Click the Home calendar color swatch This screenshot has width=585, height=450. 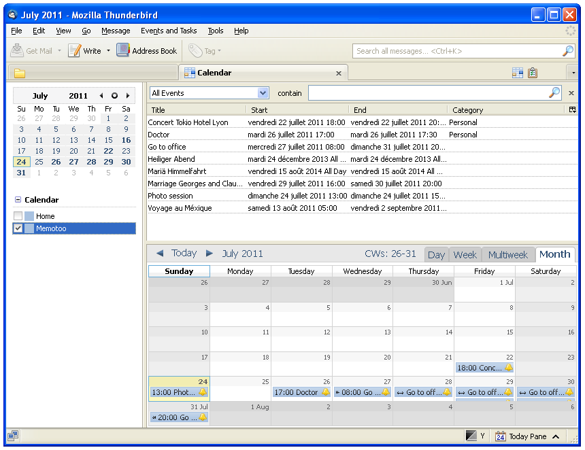tap(29, 216)
